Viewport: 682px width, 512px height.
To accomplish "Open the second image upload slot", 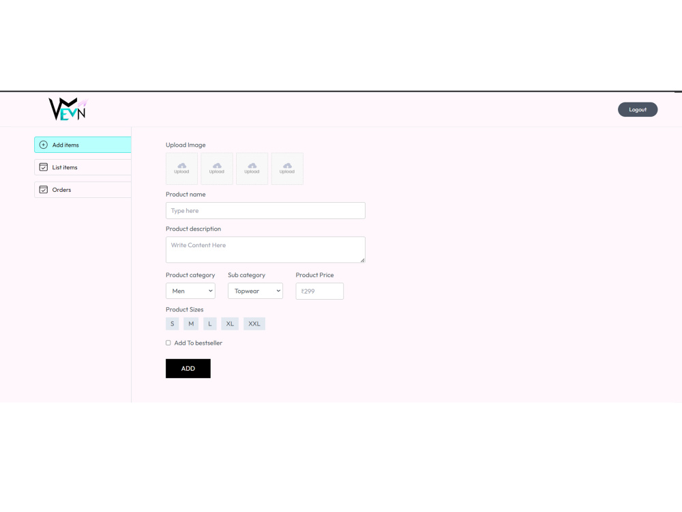I will click(x=217, y=169).
